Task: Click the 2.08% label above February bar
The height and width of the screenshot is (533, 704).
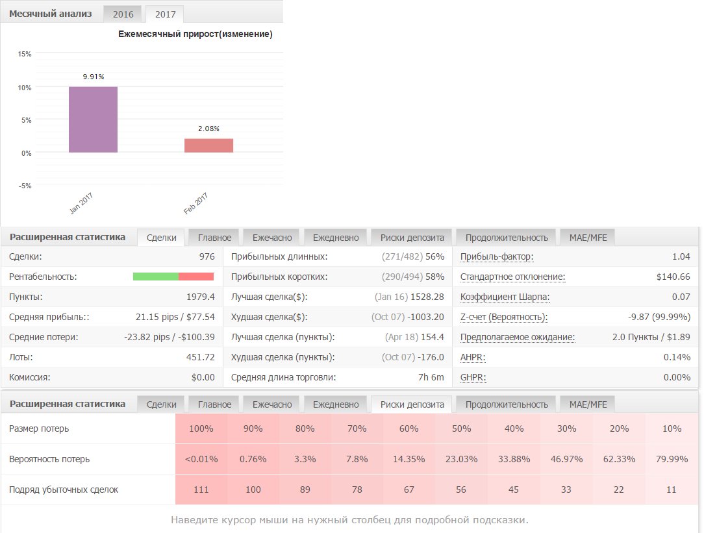Action: coord(208,129)
